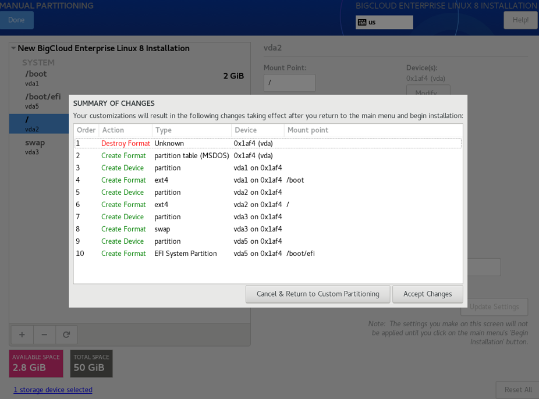Click the Mount Point input field

(x=289, y=83)
